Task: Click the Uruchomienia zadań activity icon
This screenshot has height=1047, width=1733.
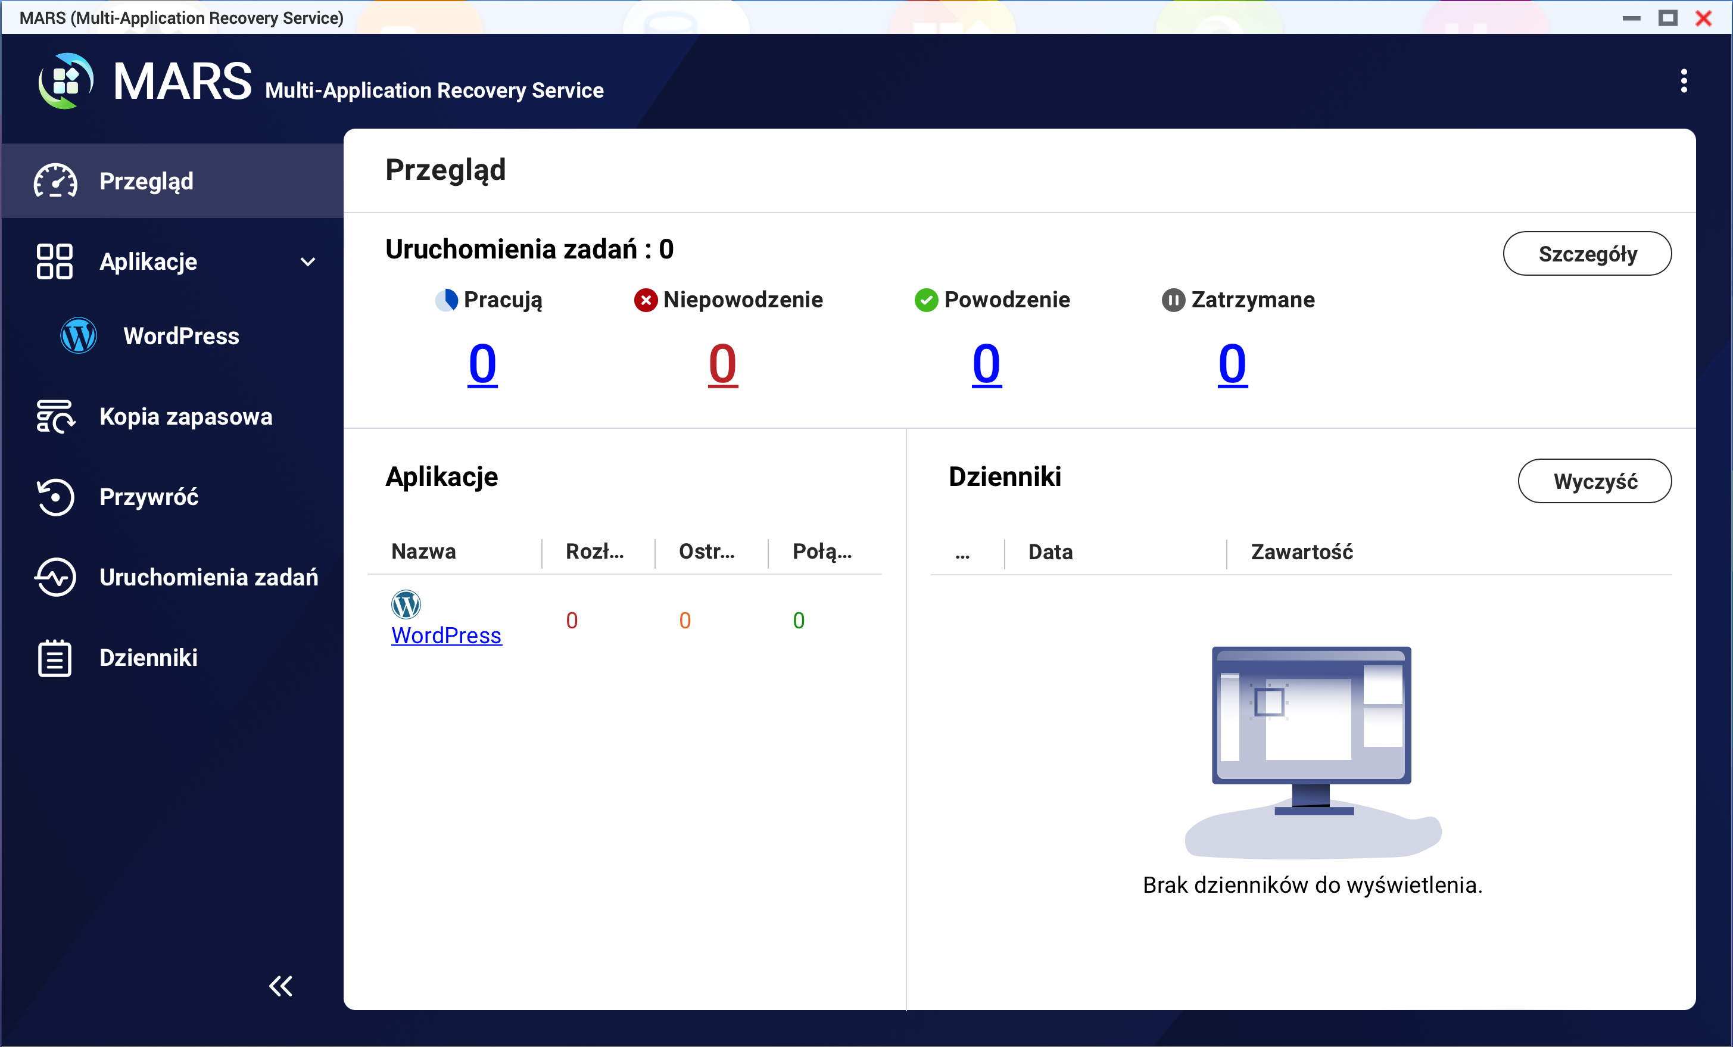Action: pyautogui.click(x=54, y=577)
